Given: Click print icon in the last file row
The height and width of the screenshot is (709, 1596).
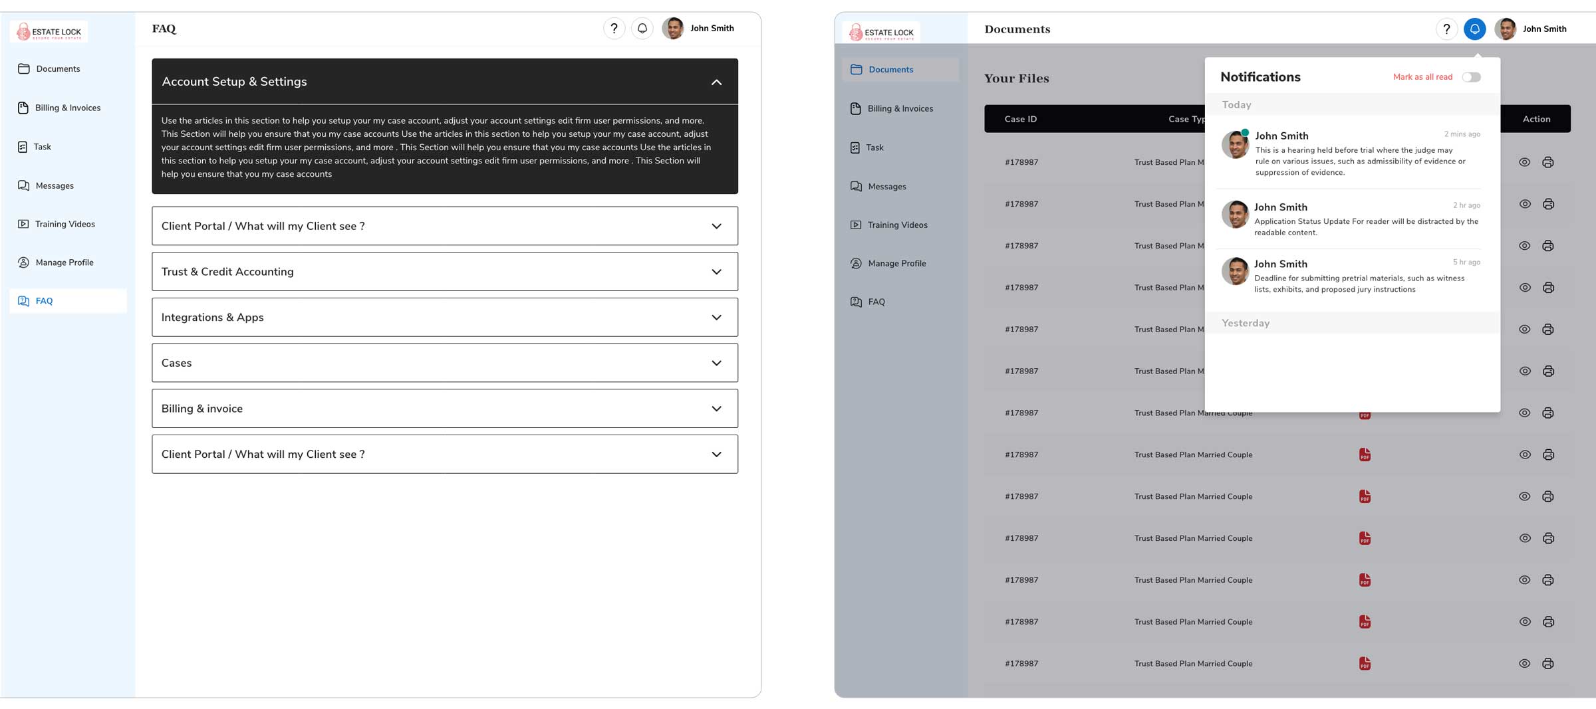Looking at the screenshot, I should coord(1548,663).
